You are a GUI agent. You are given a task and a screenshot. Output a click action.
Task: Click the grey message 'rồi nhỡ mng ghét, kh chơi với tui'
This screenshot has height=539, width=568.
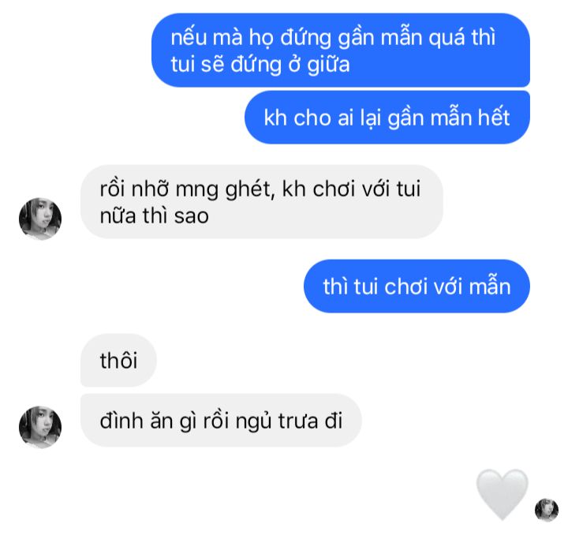pyautogui.click(x=262, y=201)
